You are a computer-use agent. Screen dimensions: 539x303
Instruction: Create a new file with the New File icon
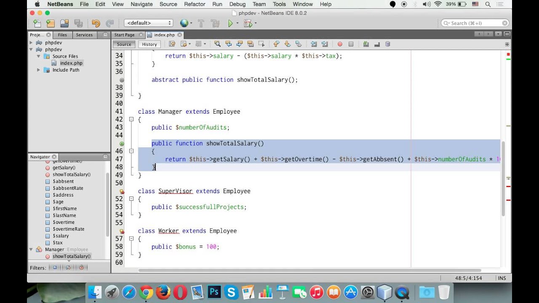37,24
